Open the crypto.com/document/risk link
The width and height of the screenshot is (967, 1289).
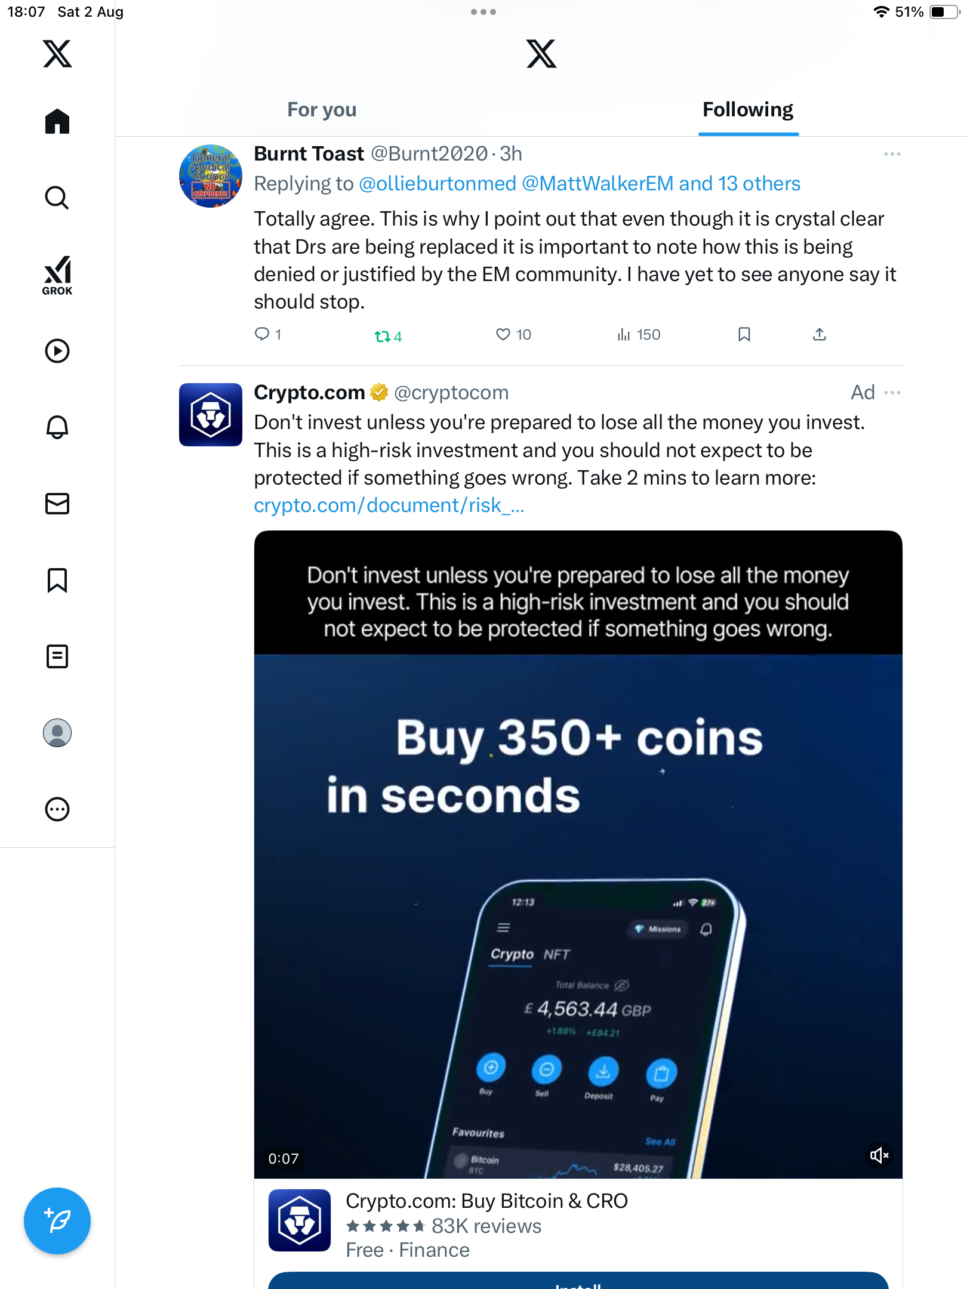389,505
